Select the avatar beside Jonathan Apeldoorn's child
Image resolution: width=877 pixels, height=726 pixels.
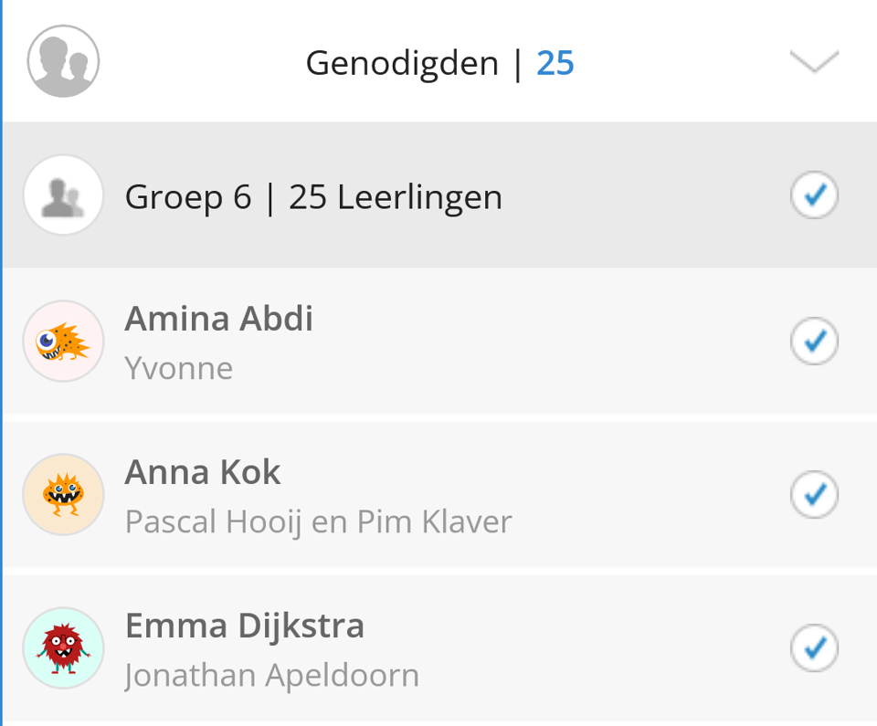click(62, 648)
